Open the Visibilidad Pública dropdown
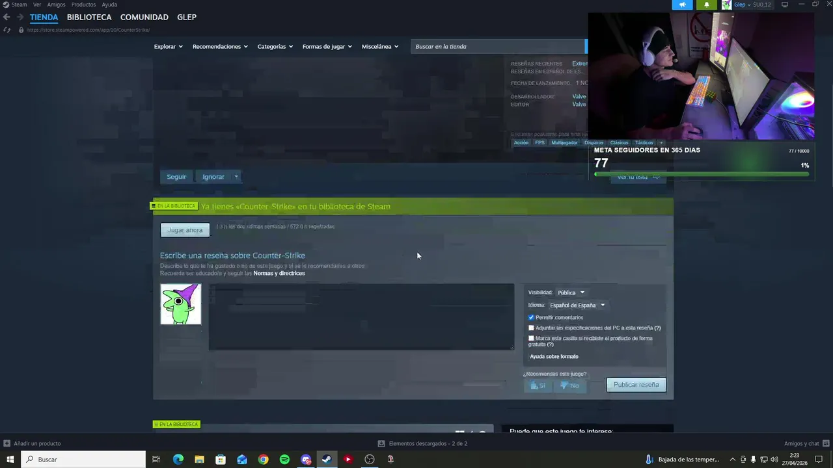Viewport: 833px width, 468px height. coord(571,292)
